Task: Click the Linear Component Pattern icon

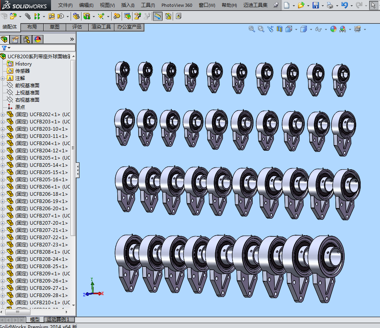Action: 37,16
